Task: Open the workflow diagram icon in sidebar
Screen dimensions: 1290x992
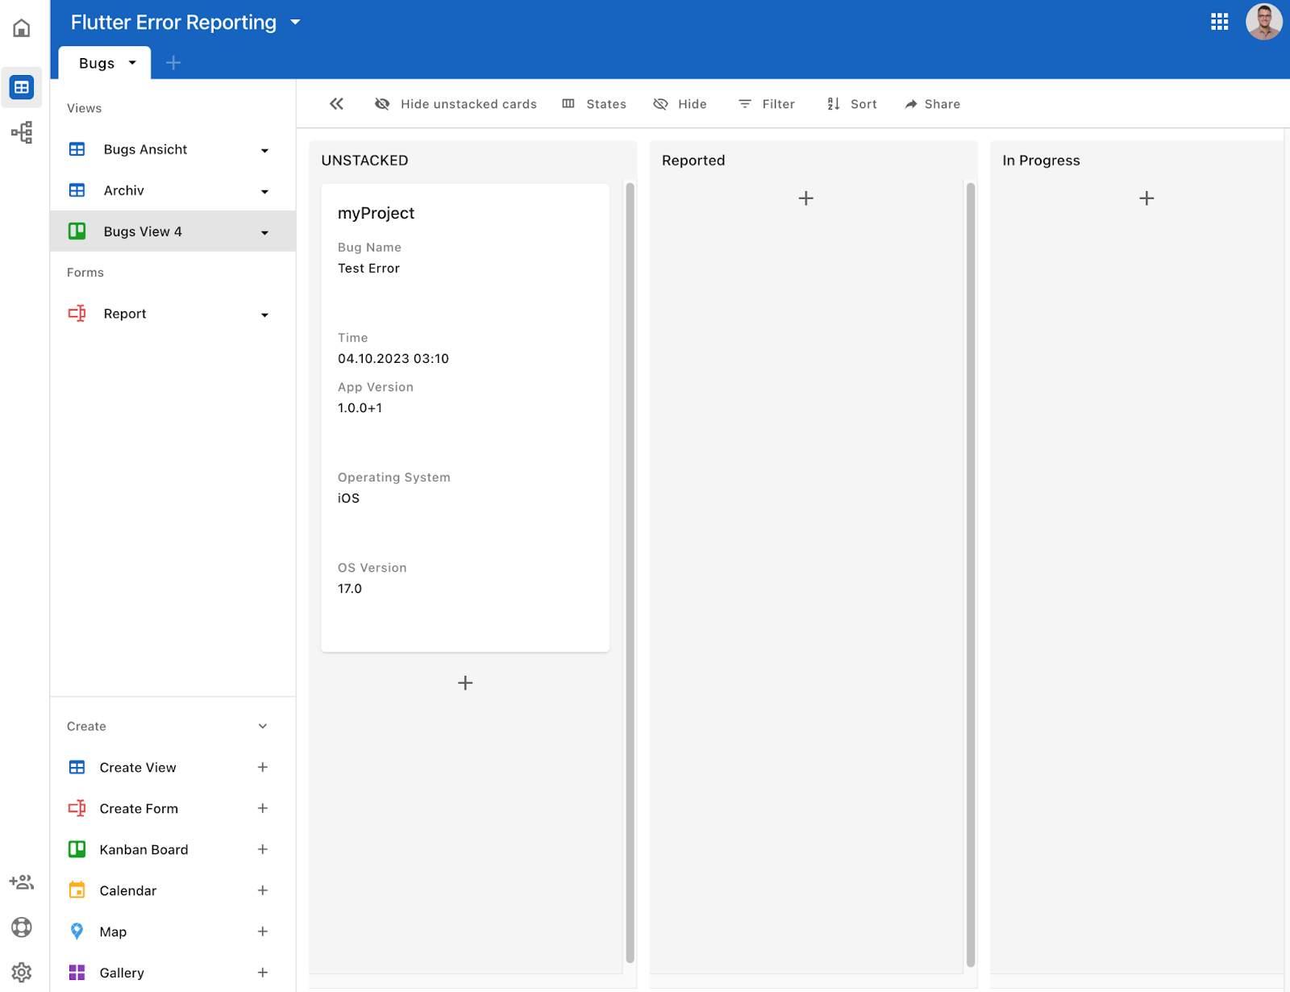Action: pyautogui.click(x=22, y=132)
